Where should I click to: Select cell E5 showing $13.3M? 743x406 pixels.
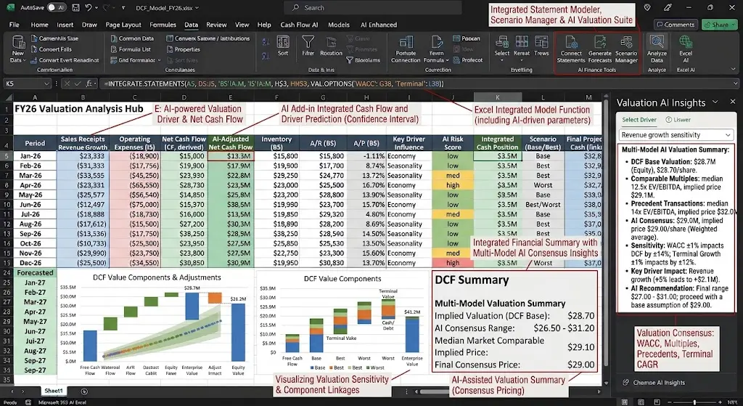[x=231, y=156]
